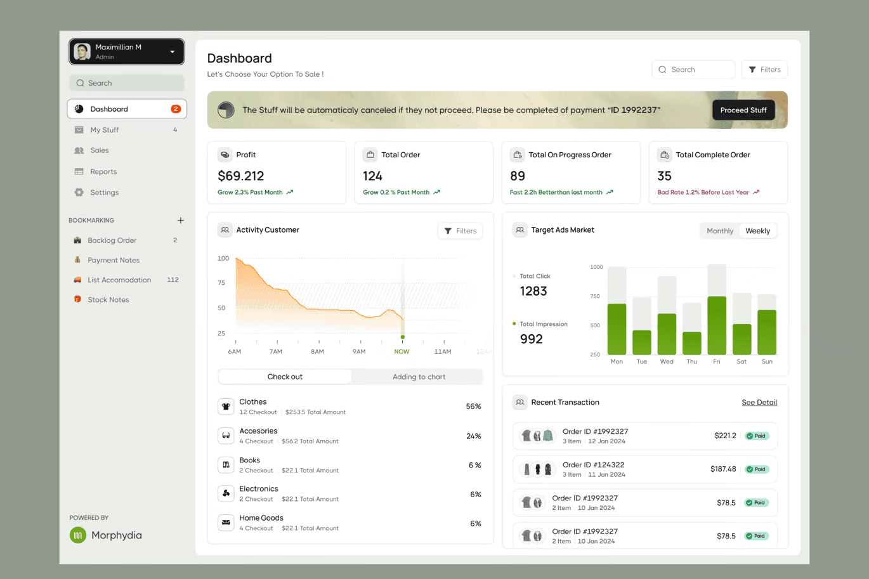This screenshot has height=579, width=869.
Task: Toggle to Adding to chart view
Action: pos(419,377)
